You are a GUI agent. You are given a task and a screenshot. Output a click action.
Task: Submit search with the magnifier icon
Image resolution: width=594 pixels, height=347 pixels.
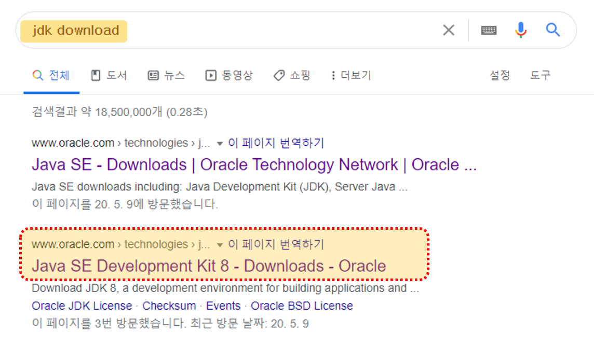coord(552,30)
